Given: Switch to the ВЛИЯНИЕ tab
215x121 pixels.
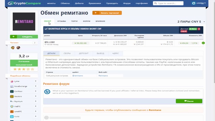Looking at the screenshot, I should pyautogui.click(x=100, y=21).
